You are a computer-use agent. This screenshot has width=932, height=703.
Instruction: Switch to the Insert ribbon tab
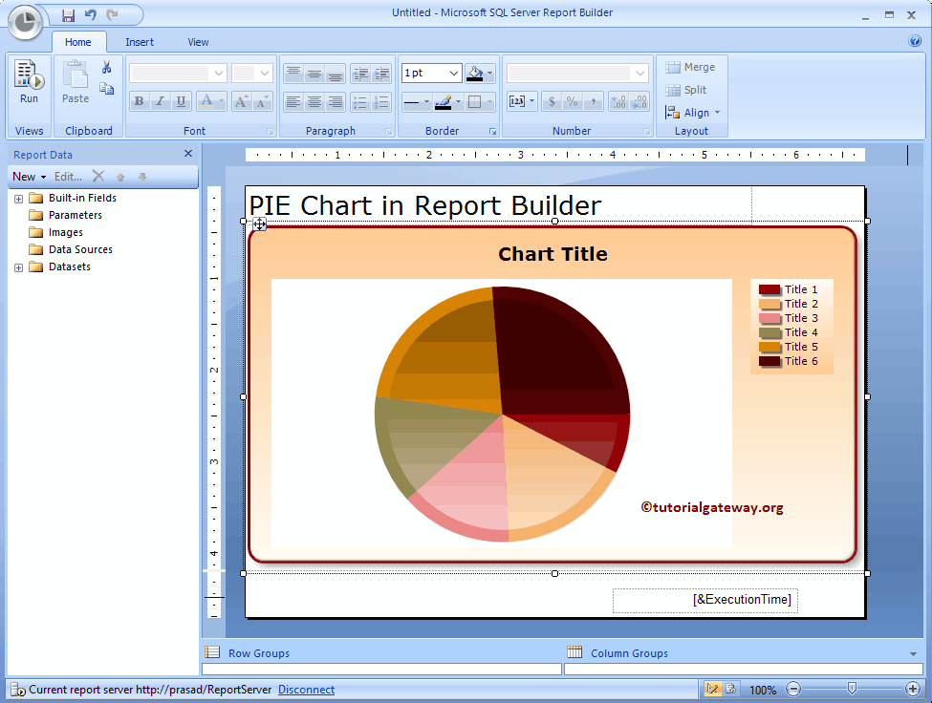tap(140, 42)
